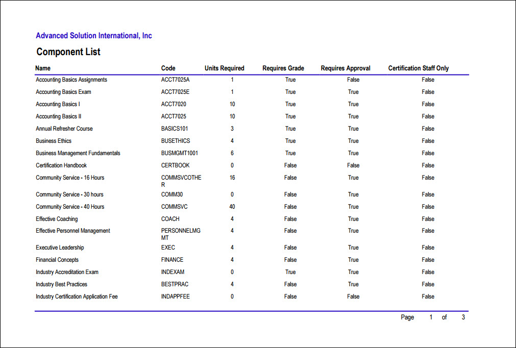Select Annual Refresher Course entry

tap(64, 128)
